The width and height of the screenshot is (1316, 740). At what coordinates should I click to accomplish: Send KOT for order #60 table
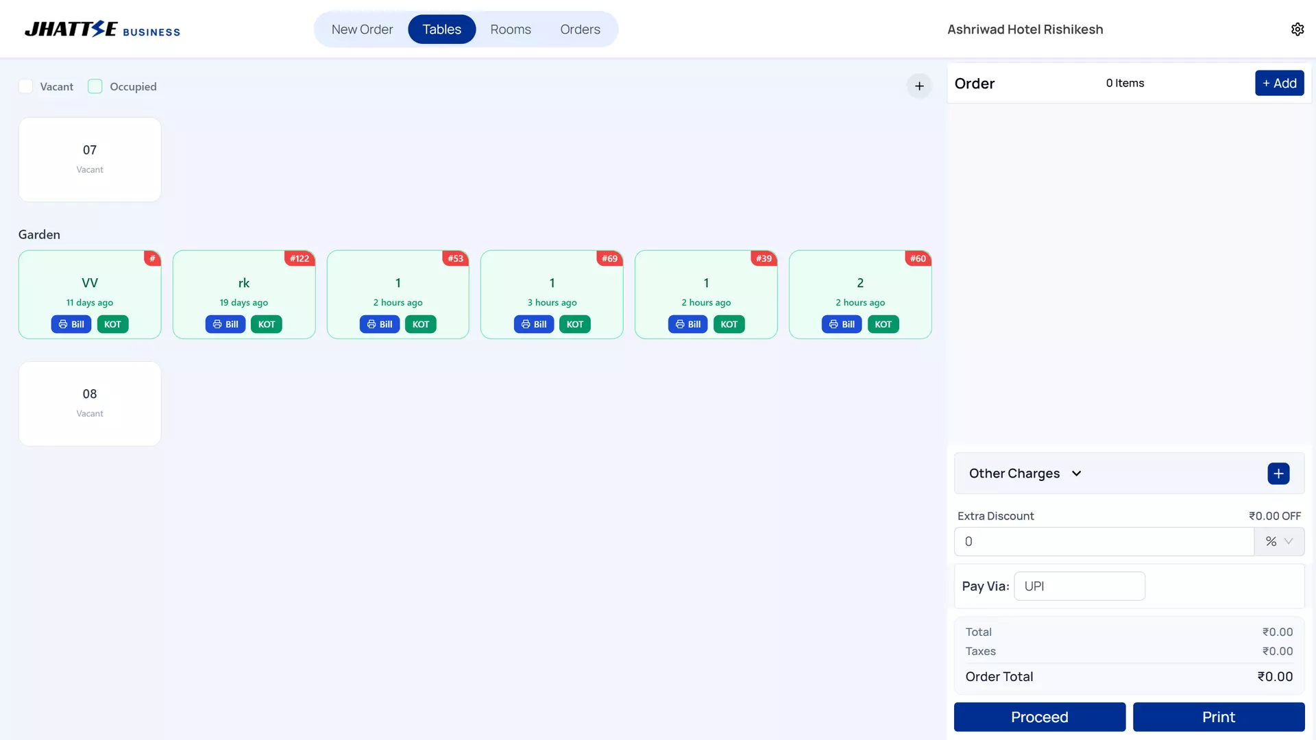click(884, 324)
